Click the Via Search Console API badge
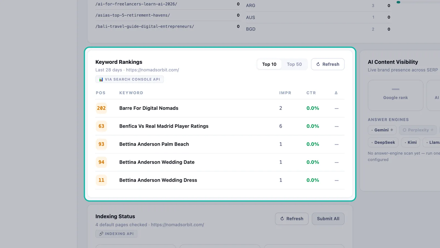Screen dimensions: 440x248 tap(130, 79)
